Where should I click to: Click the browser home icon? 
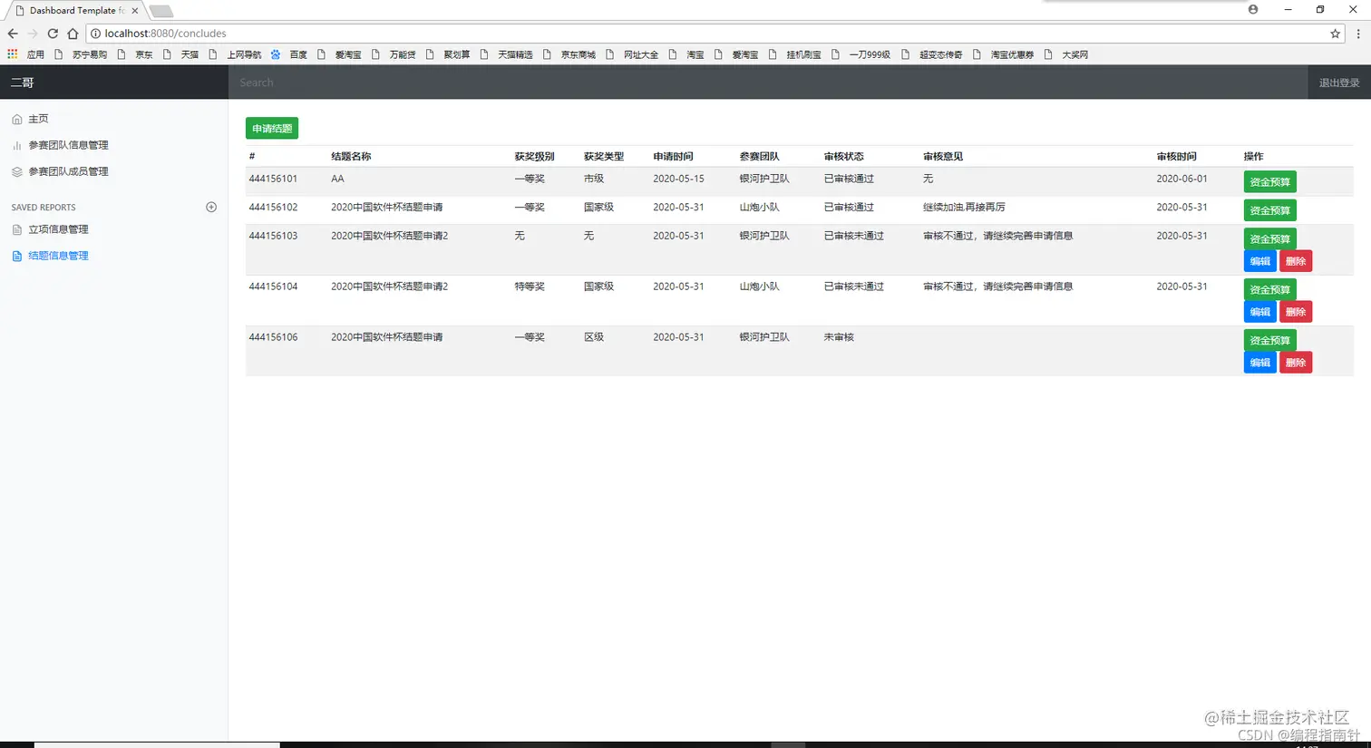point(73,34)
